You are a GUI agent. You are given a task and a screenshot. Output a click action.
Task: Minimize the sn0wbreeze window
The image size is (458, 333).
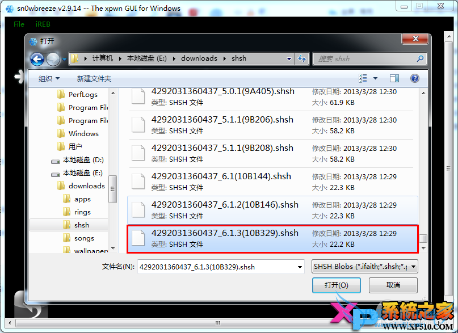(404, 6)
